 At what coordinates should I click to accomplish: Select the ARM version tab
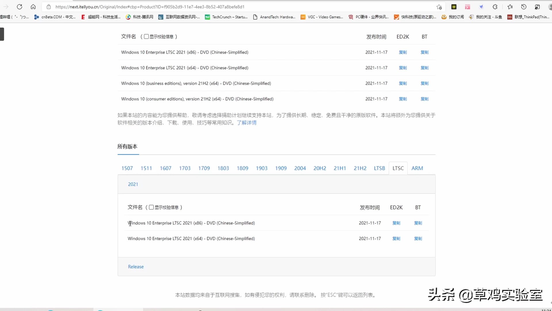417,168
